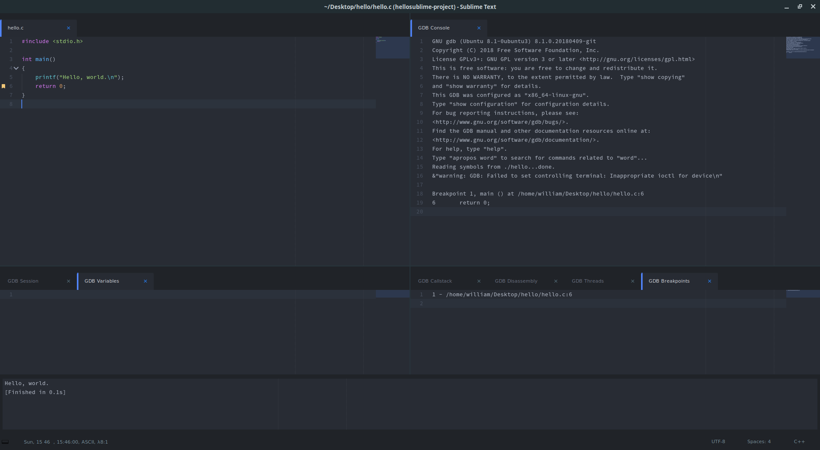Close the hello.c tab

click(x=68, y=28)
